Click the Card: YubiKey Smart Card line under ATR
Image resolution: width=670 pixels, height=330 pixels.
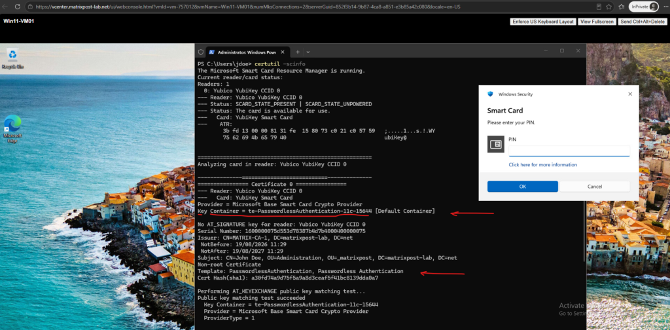pos(245,118)
